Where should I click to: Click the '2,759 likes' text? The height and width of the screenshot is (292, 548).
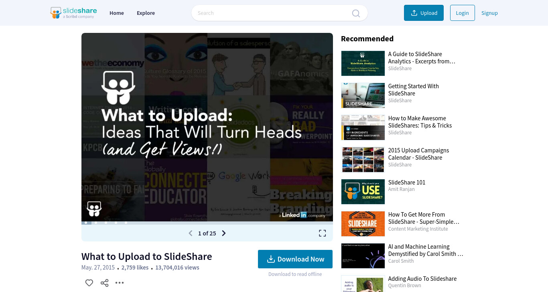click(135, 268)
